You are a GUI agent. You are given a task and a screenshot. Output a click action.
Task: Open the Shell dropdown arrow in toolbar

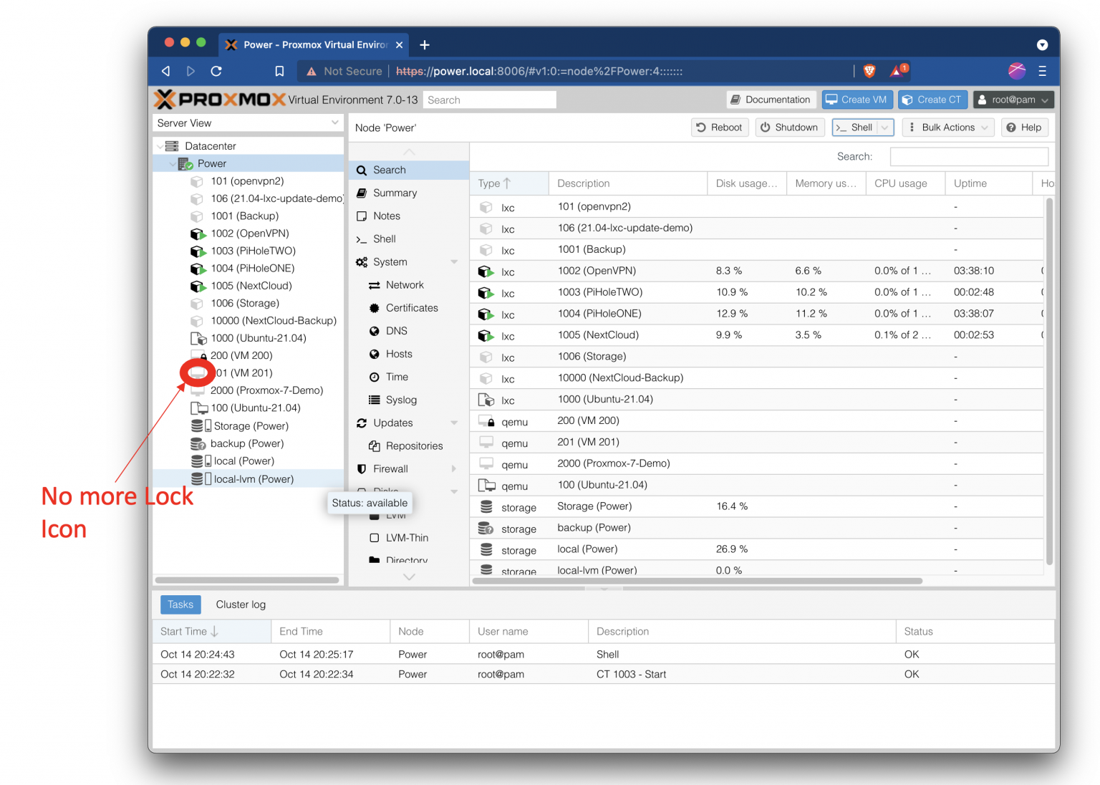(886, 127)
